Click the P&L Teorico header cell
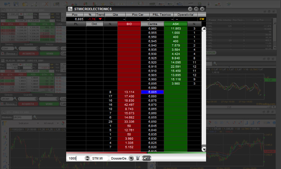This screenshot has width=281, height=169. coord(162,14)
